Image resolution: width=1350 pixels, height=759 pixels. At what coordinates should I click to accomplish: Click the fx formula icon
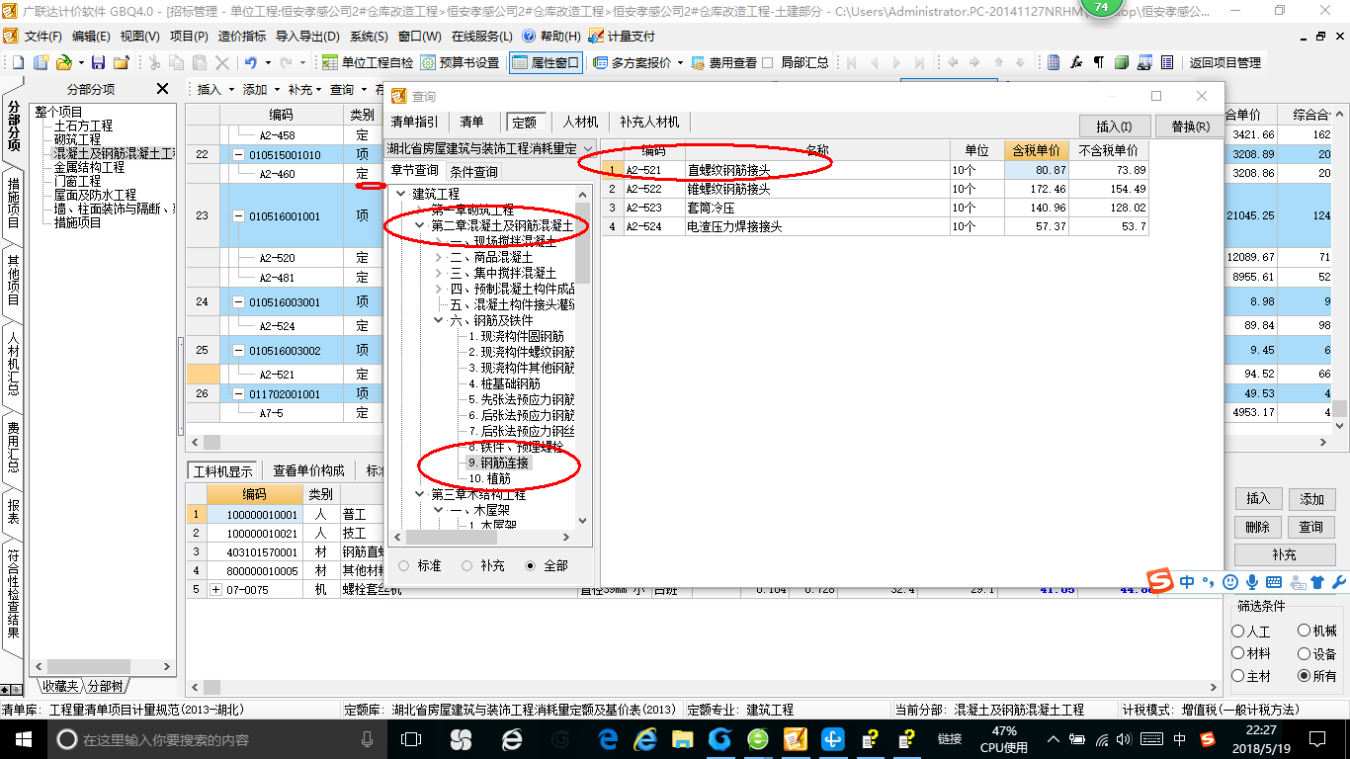[x=1076, y=62]
